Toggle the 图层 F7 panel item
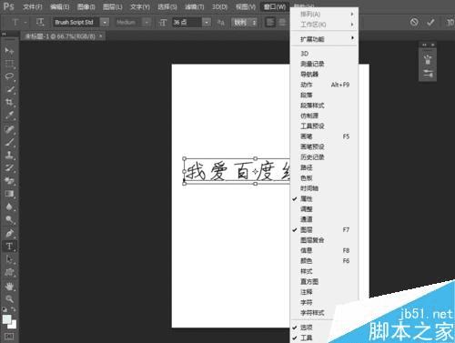The width and height of the screenshot is (455, 343). (325, 230)
